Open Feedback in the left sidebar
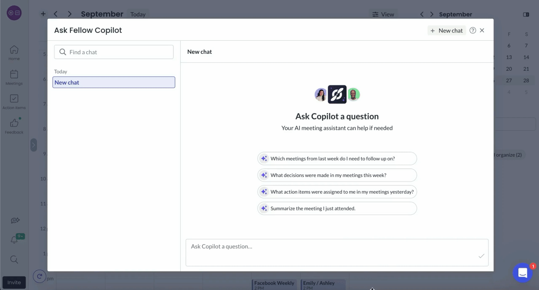Viewport: 539px width, 290px height. 14,126
